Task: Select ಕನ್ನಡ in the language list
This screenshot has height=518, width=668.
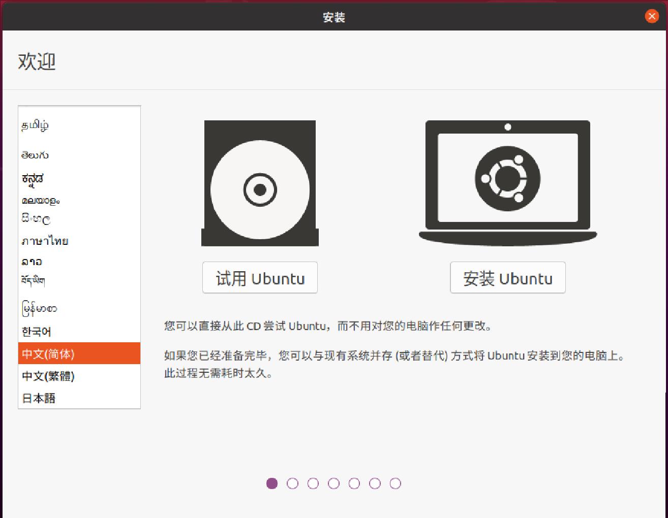Action: pyautogui.click(x=79, y=179)
